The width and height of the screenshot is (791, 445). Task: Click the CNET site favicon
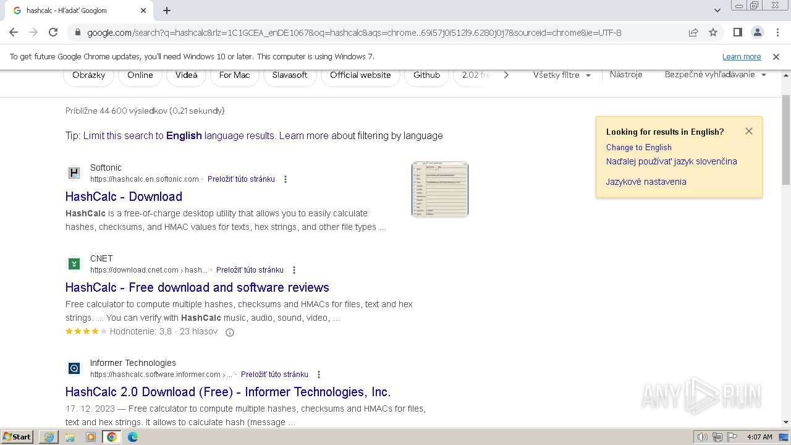(74, 264)
